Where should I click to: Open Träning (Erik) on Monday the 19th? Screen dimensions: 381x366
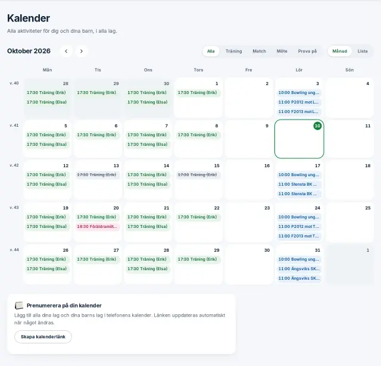[x=46, y=217]
